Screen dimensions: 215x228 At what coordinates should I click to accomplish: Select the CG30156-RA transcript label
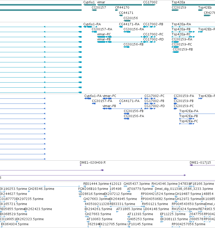point(134,29)
